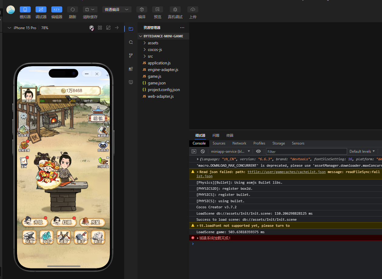This screenshot has height=279, width=382.
Task: Select the Sensors devtools tab
Action: pyautogui.click(x=298, y=143)
